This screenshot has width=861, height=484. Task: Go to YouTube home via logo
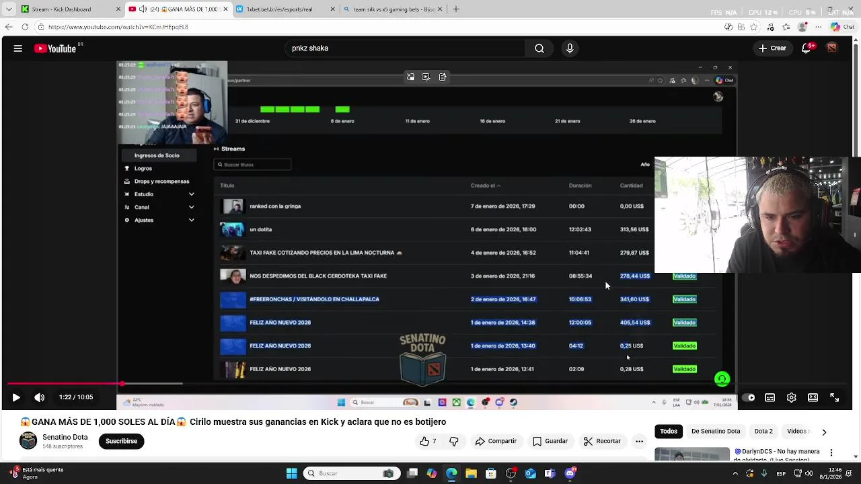[x=55, y=48]
